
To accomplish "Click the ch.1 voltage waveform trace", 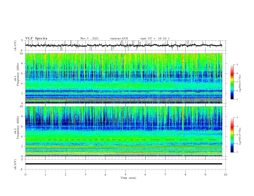I will pyautogui.click(x=123, y=45).
